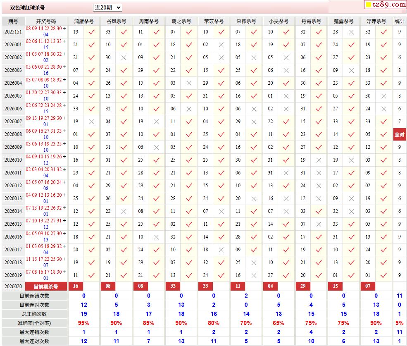Select the 统计 column header

[x=400, y=21]
